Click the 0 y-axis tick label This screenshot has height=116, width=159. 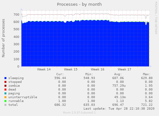(18, 67)
